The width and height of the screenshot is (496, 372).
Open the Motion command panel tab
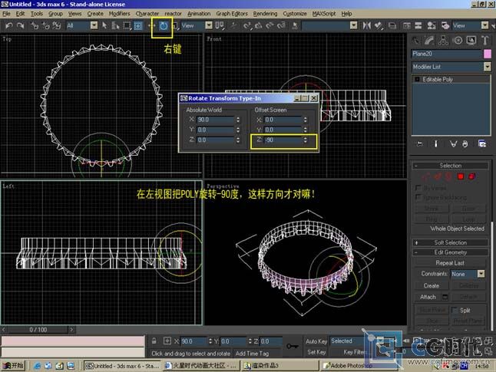[458, 41]
